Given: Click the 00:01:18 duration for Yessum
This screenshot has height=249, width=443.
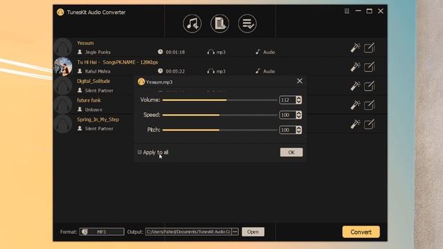Looking at the screenshot, I should point(175,53).
